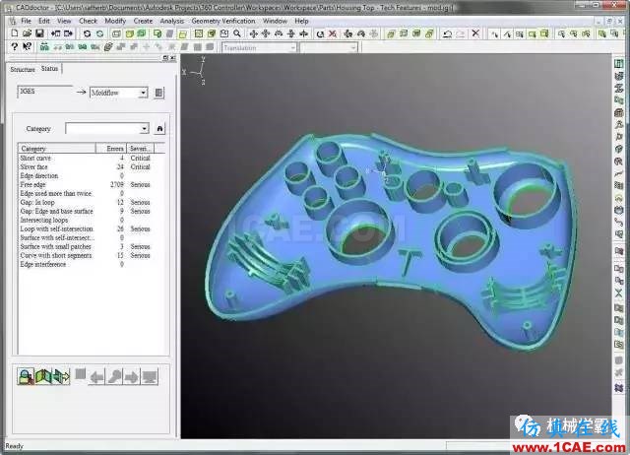Select the Free edge row

click(x=86, y=185)
